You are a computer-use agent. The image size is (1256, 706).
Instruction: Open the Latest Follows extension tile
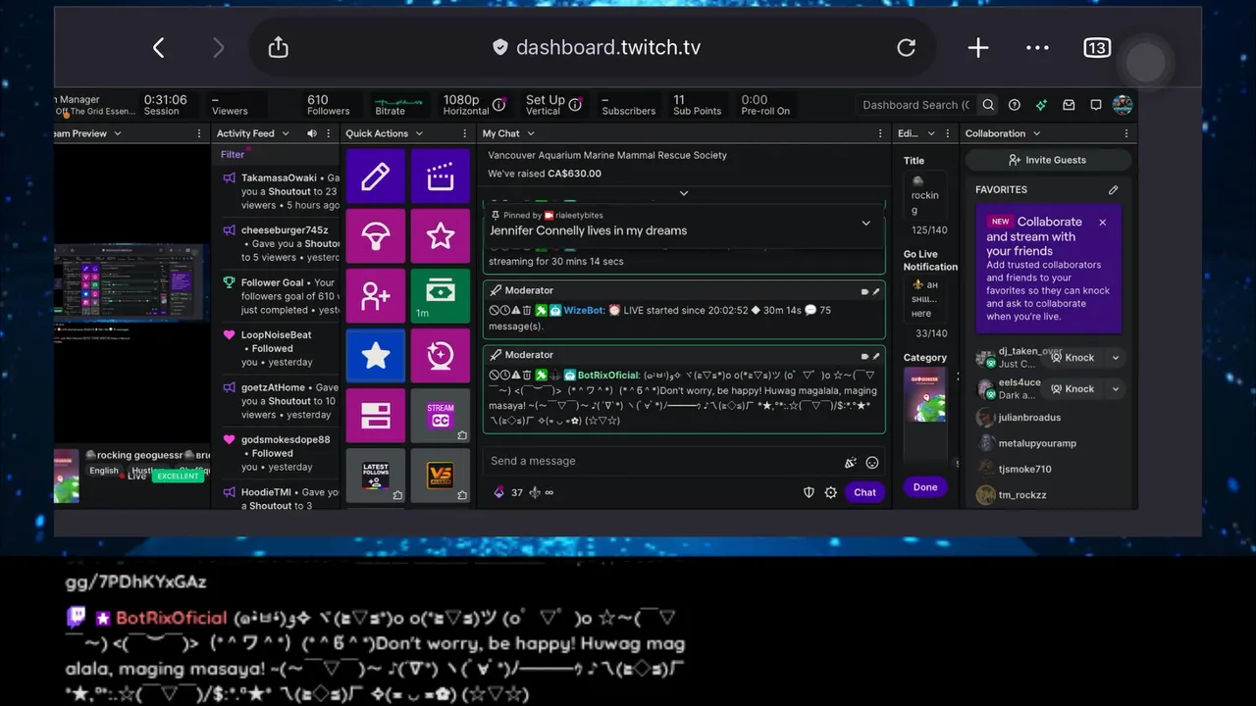click(375, 476)
